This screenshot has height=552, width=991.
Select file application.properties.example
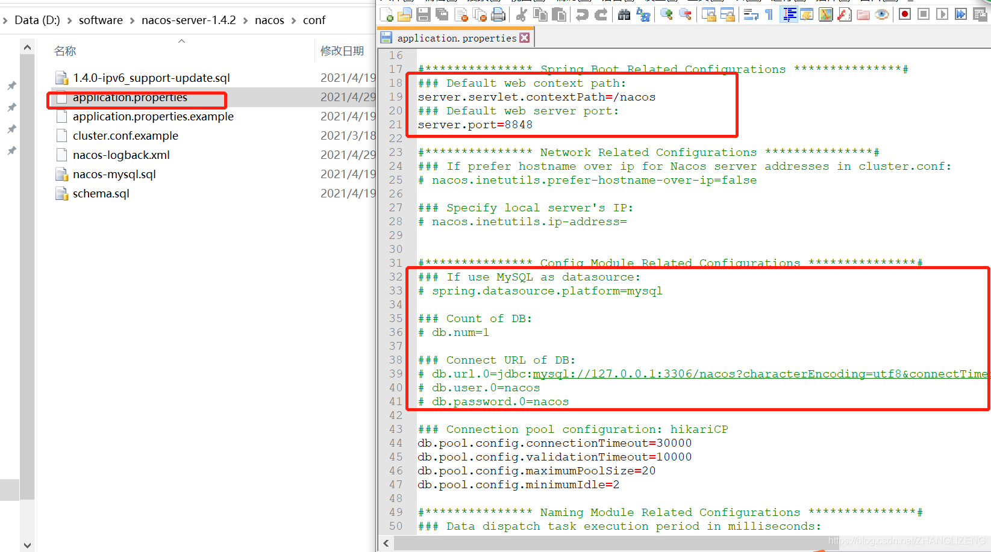click(x=153, y=116)
